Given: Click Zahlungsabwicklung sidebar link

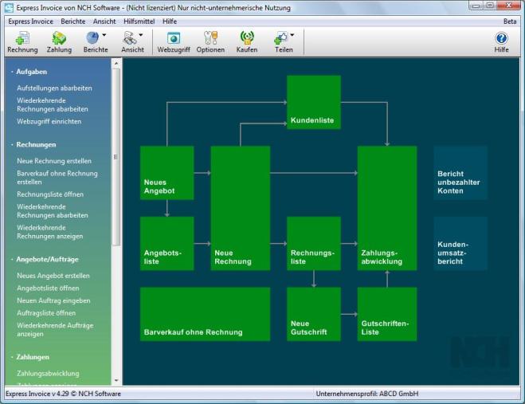Looking at the screenshot, I should [48, 373].
